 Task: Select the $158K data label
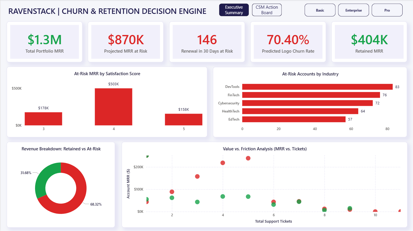coord(184,109)
